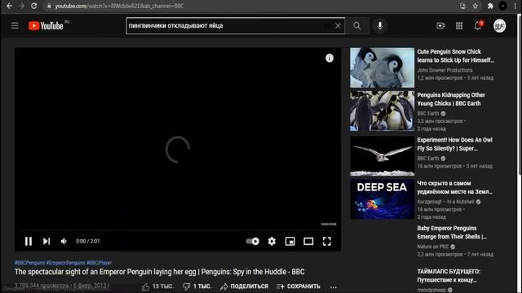Open the YouTube apps grid
The width and height of the screenshot is (522, 293).
click(x=459, y=25)
